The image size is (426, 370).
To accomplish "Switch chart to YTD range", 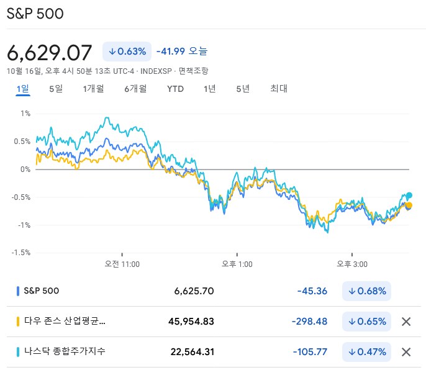I will (x=175, y=89).
